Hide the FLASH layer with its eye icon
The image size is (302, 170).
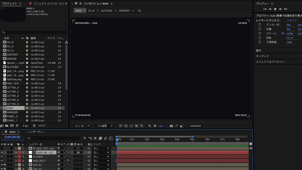pyautogui.click(x=2, y=157)
